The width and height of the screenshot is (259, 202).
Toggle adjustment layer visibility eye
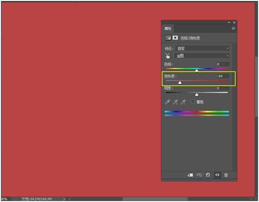217,175
